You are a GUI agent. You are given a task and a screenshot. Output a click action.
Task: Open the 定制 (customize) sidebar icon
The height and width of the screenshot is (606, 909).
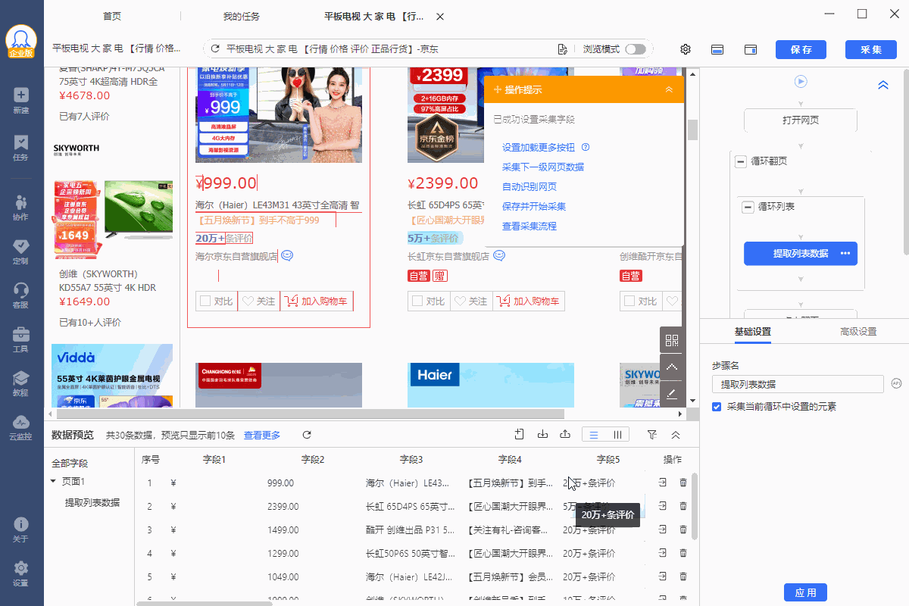[x=21, y=251]
